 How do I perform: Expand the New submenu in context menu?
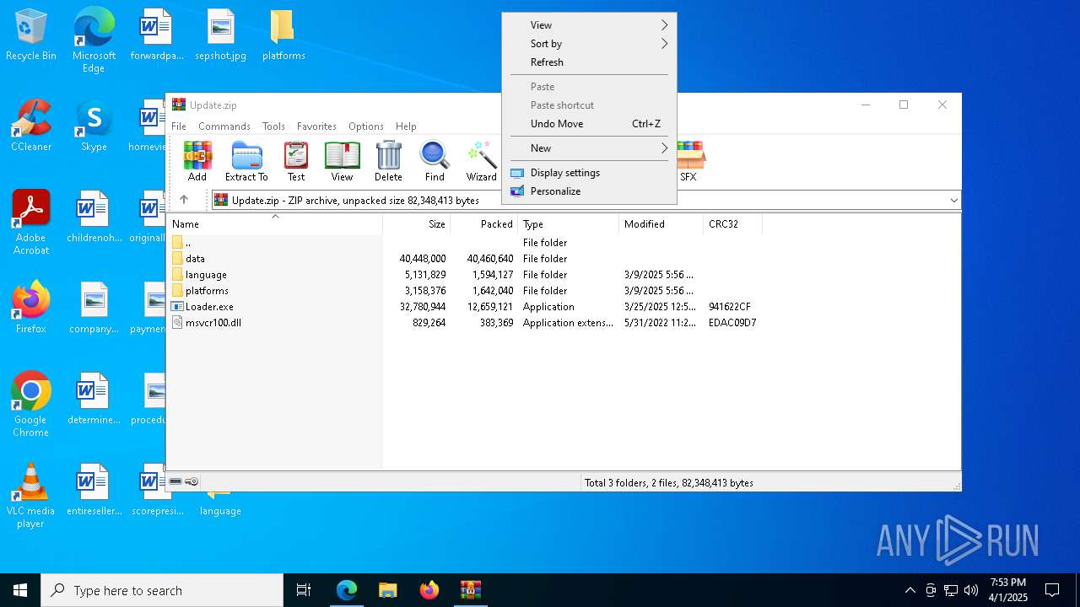coord(589,148)
